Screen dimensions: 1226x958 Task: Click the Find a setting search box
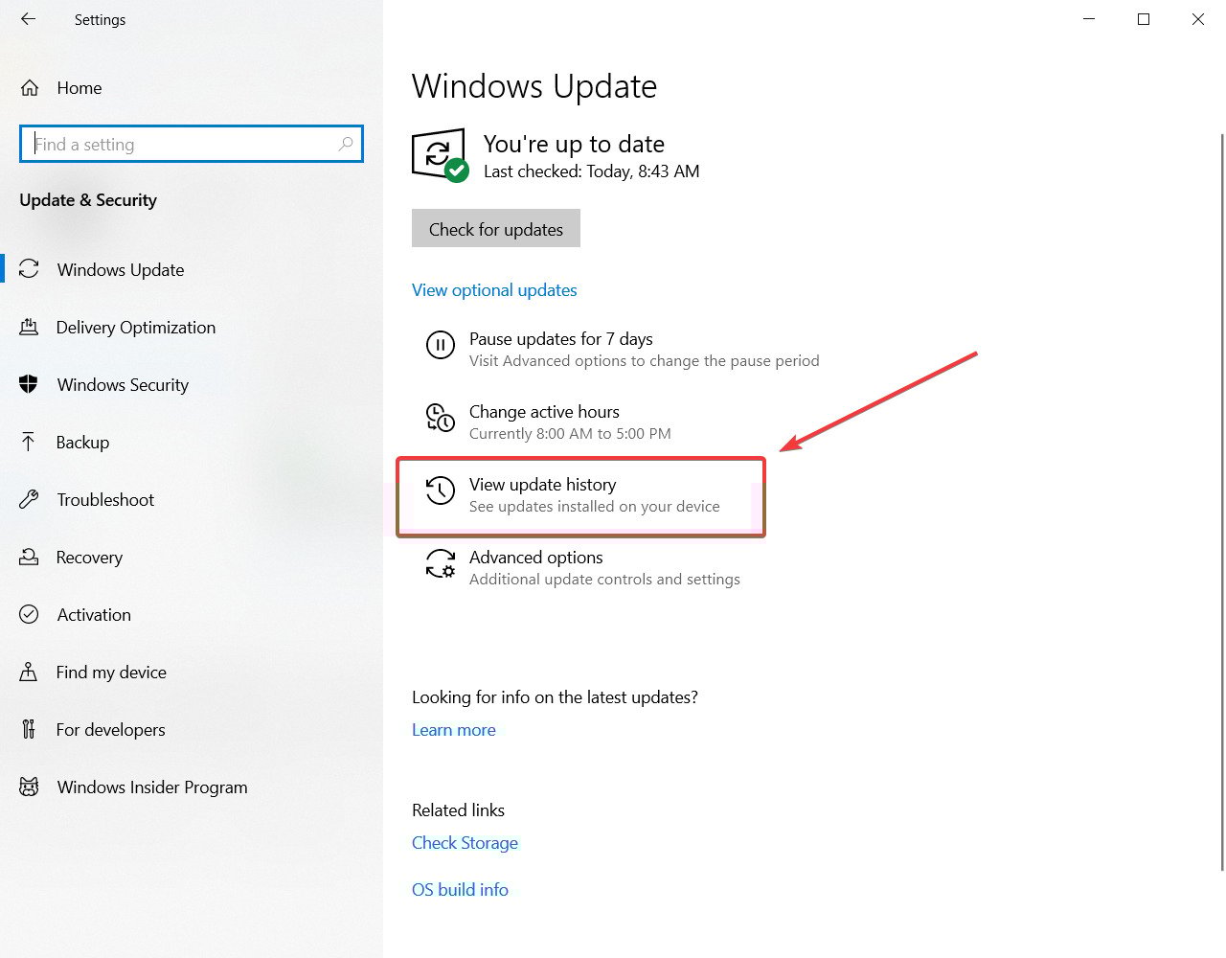(192, 144)
